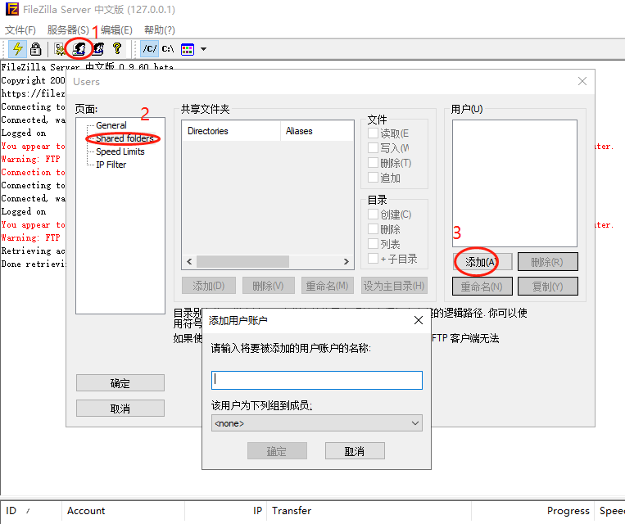This screenshot has height=524, width=625.
Task: Open the Groups toolbar icon
Action: coord(98,48)
